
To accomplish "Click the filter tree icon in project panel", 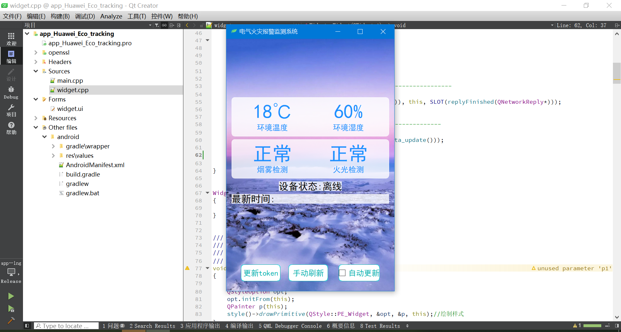I will tap(157, 25).
